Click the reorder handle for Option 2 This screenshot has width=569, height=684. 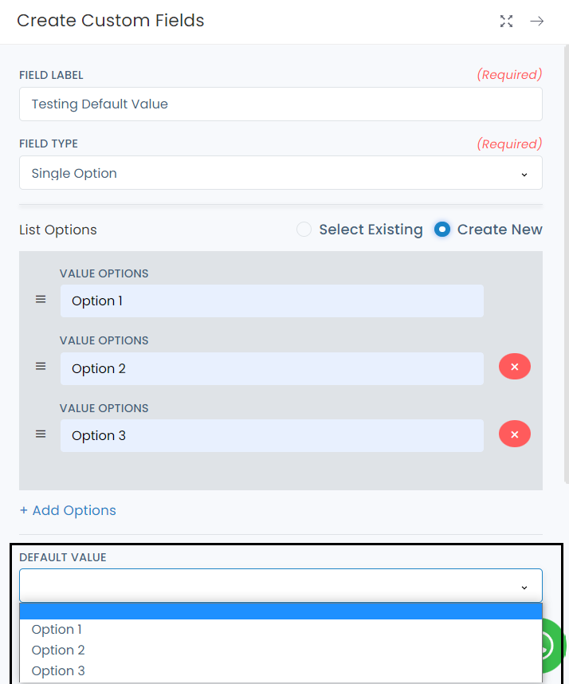tap(41, 367)
